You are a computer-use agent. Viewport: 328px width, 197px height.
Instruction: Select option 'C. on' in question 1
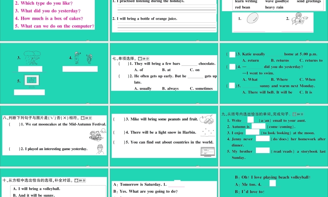(195, 70)
